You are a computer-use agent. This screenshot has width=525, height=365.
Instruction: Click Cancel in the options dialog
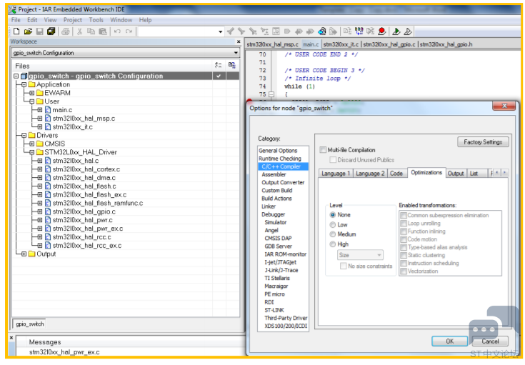click(490, 341)
